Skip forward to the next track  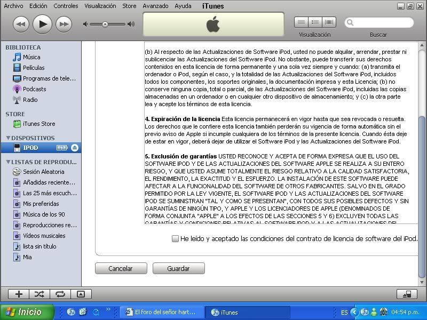coord(64,24)
